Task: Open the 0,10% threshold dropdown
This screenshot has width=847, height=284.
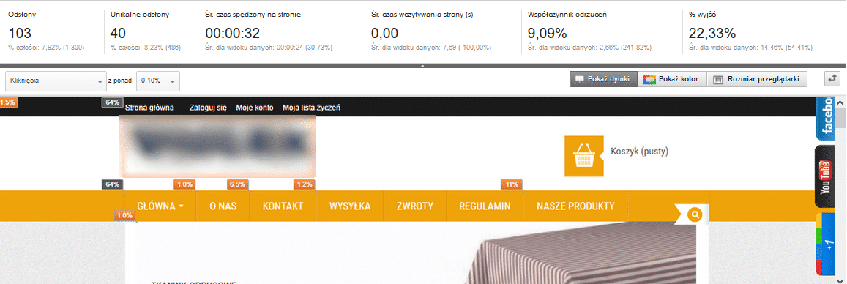Action: (158, 81)
